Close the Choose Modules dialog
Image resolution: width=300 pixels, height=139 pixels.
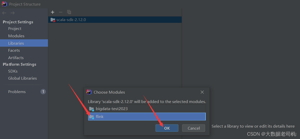[x=202, y=92]
